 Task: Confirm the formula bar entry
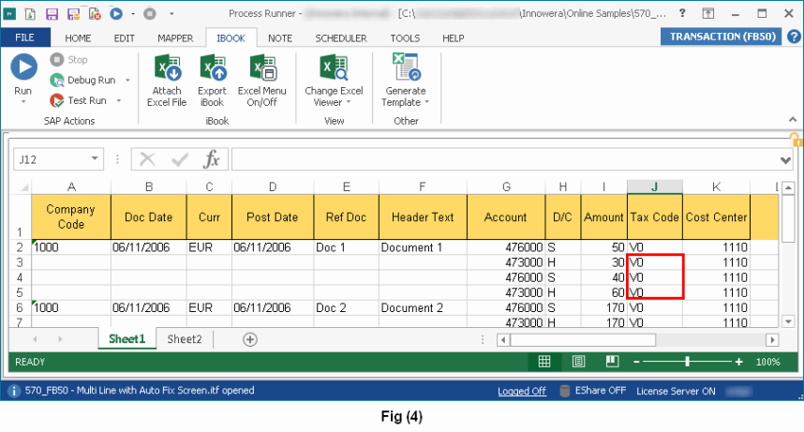coord(180,159)
